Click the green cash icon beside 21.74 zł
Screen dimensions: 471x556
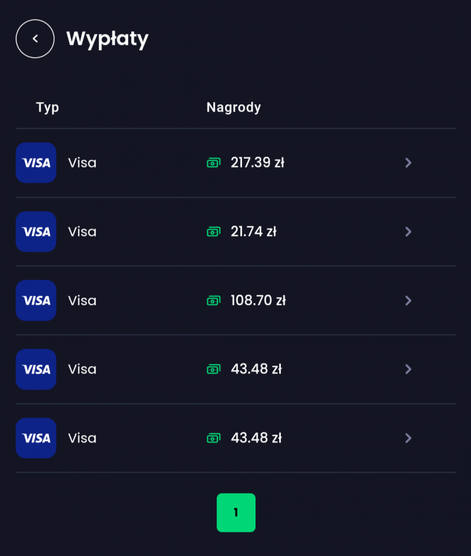(214, 231)
